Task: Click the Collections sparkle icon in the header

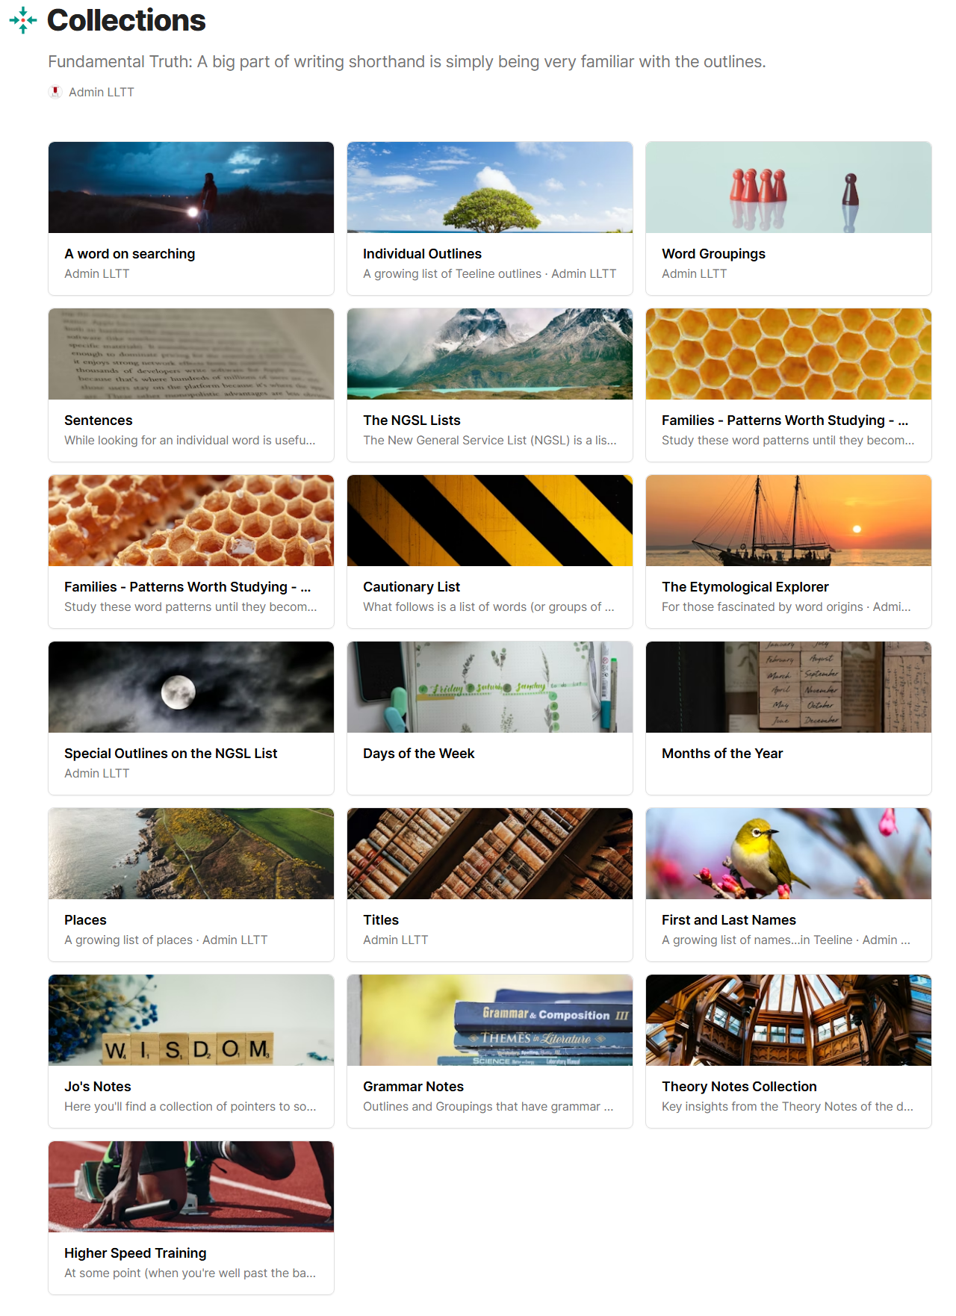Action: click(x=23, y=20)
